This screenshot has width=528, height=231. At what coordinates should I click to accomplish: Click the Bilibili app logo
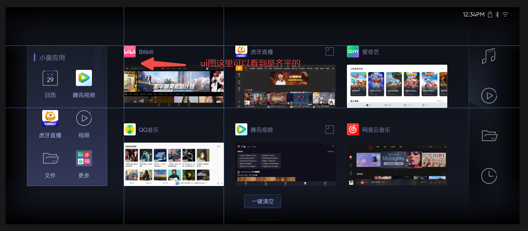click(x=130, y=51)
